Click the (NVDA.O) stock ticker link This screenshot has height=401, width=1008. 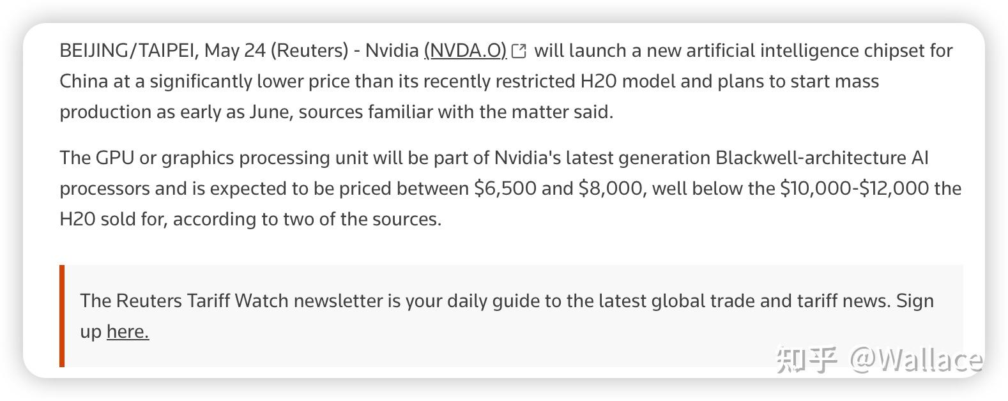[x=465, y=50]
